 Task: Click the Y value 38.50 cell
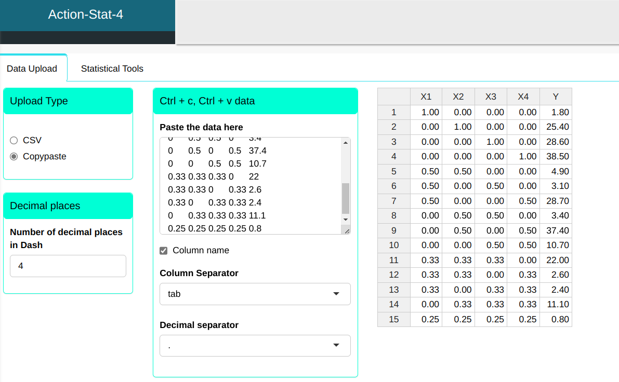(x=556, y=156)
